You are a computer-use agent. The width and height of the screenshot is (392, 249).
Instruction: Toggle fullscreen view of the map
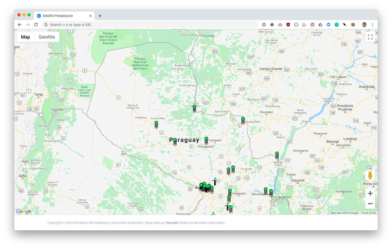point(370,37)
